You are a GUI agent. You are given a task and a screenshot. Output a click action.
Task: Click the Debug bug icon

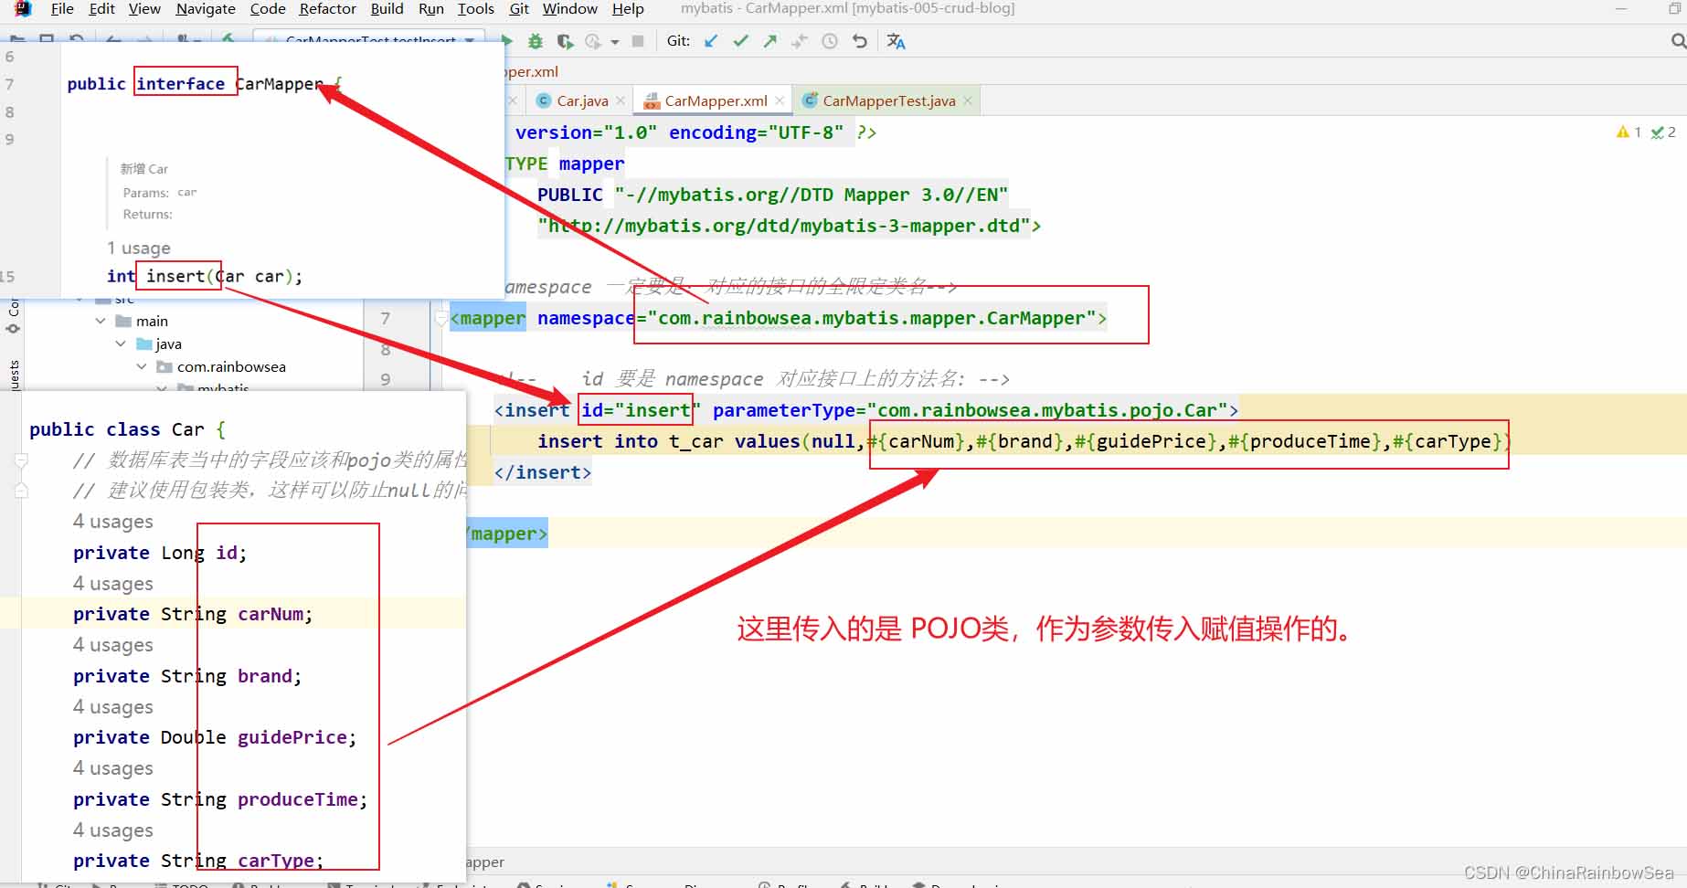(x=536, y=41)
